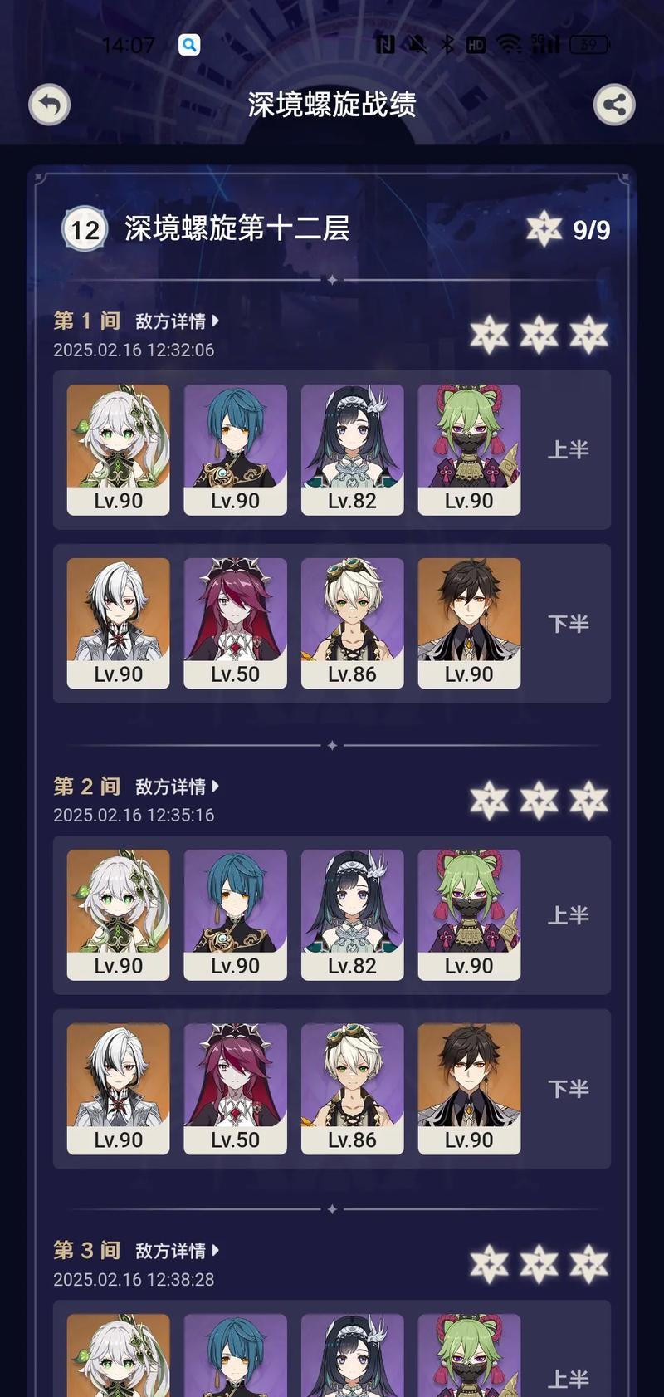Tap Lv.82 black-haired character in chamber 1
664x1397 pixels.
tap(352, 449)
